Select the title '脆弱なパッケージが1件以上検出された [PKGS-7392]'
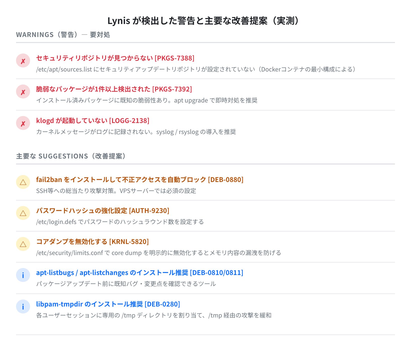 [114, 89]
